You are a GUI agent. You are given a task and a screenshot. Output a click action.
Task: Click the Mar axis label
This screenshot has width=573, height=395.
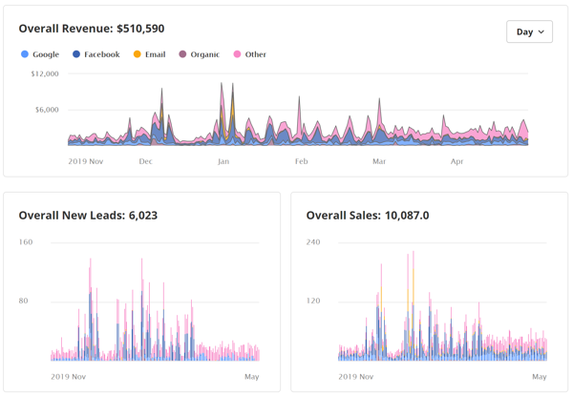point(379,161)
